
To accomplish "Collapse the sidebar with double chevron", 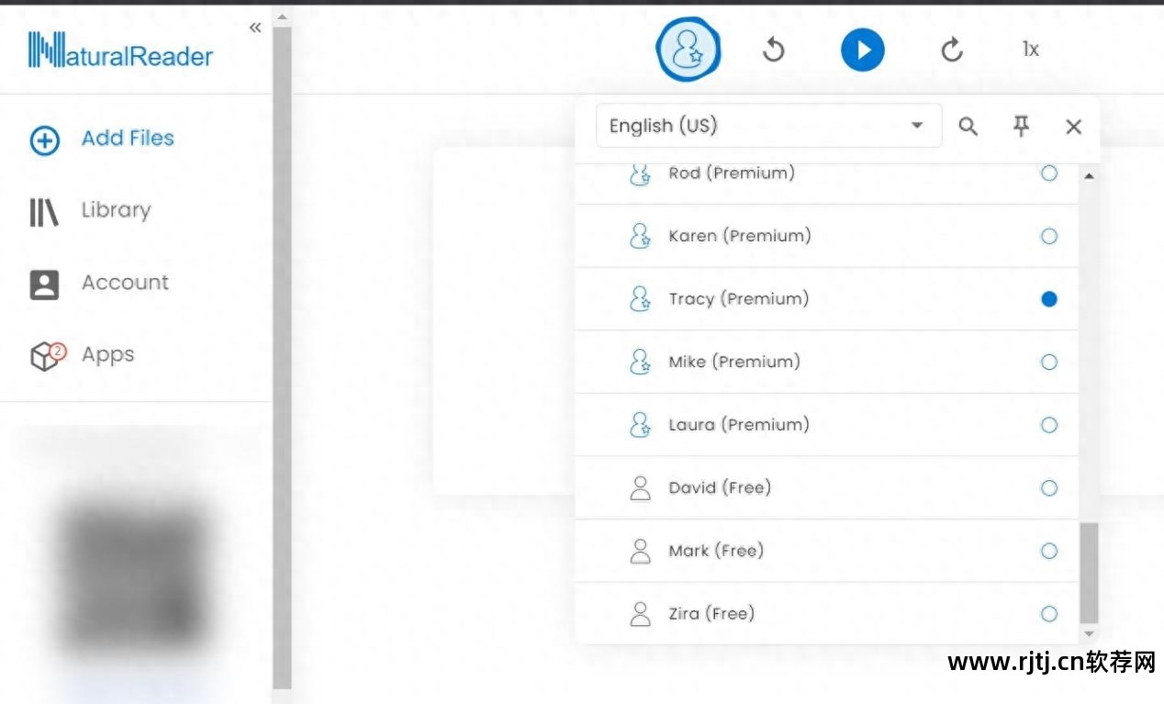I will pyautogui.click(x=255, y=28).
